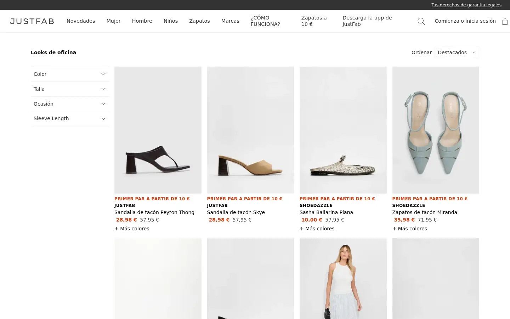The height and width of the screenshot is (319, 510).
Task: Open the Mujer menu
Action: 113,21
